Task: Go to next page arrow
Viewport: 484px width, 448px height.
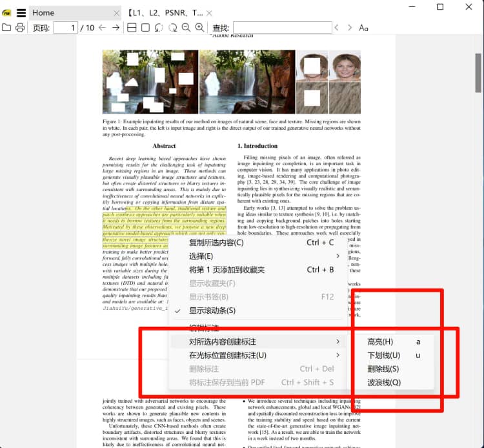Action: pos(116,28)
